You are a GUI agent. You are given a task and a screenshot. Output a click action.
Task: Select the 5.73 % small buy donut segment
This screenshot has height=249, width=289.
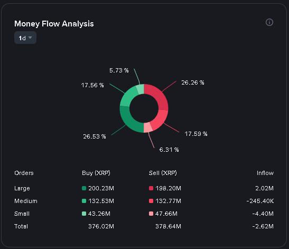tap(141, 89)
